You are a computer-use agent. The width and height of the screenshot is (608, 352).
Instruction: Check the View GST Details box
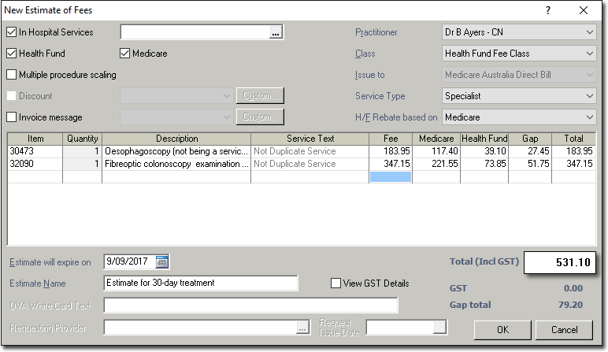click(x=336, y=283)
